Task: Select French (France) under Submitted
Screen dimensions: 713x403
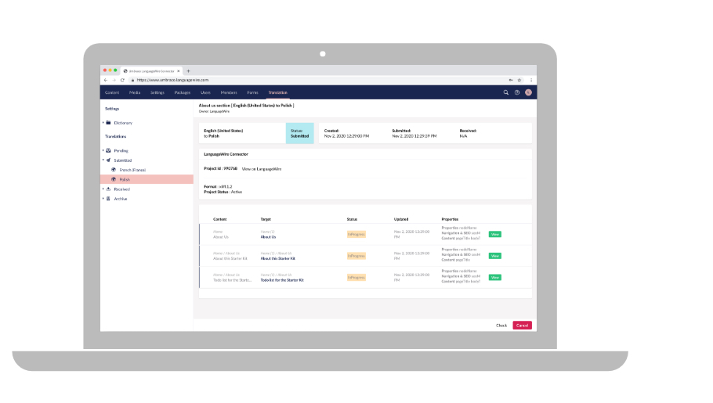Action: [x=132, y=170]
